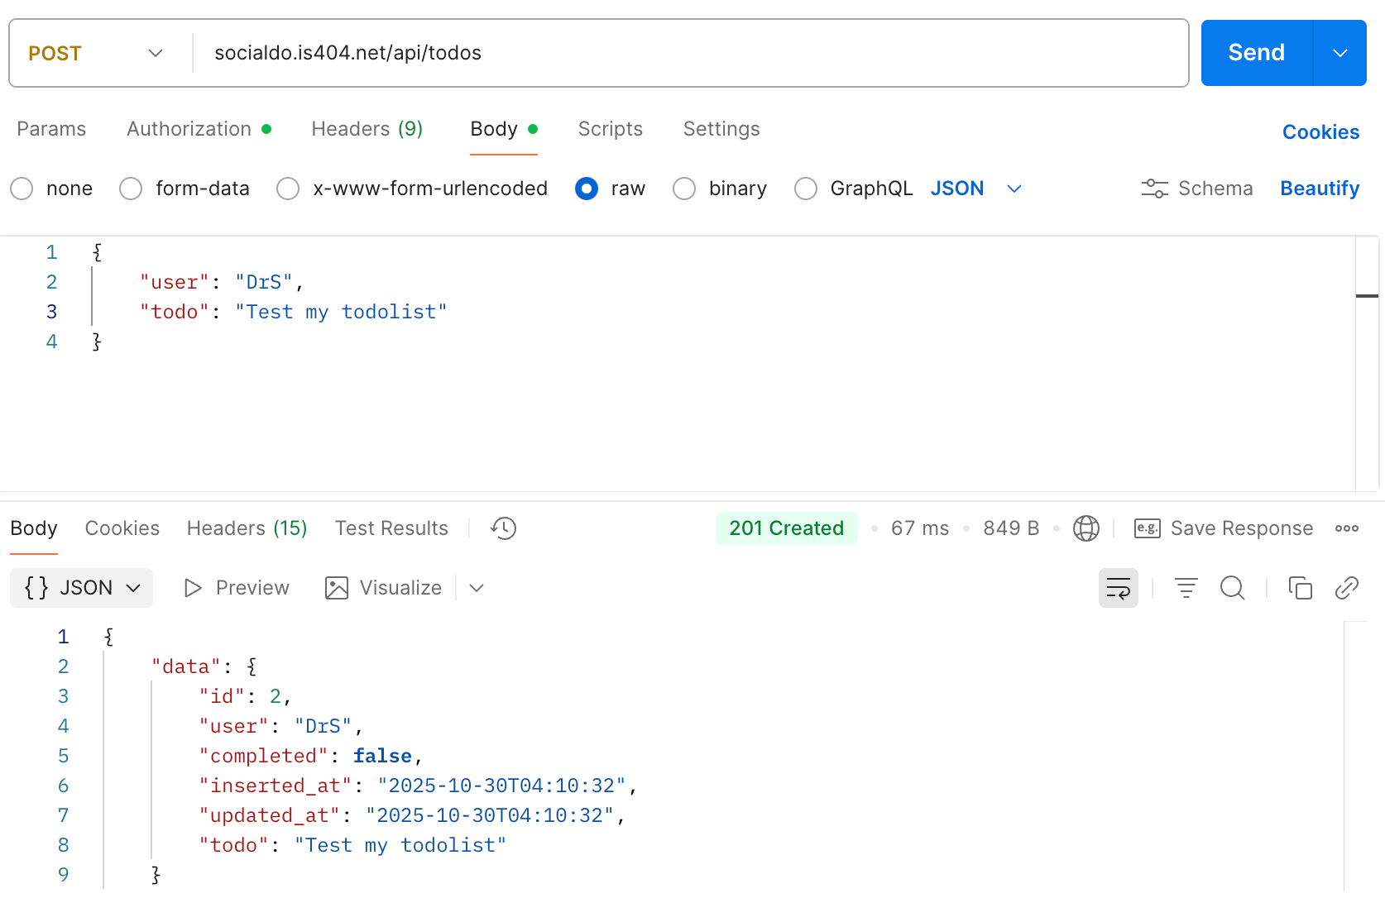This screenshot has height=898, width=1385.
Task: Click the copy link icon
Action: coord(1346,588)
